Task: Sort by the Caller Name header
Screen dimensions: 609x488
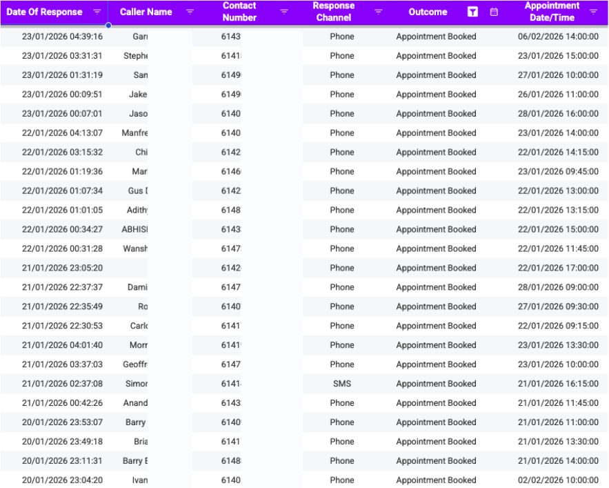Action: (x=146, y=12)
